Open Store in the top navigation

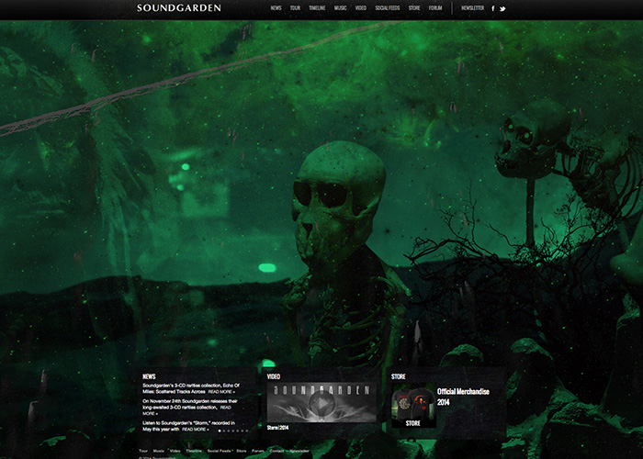pos(414,7)
